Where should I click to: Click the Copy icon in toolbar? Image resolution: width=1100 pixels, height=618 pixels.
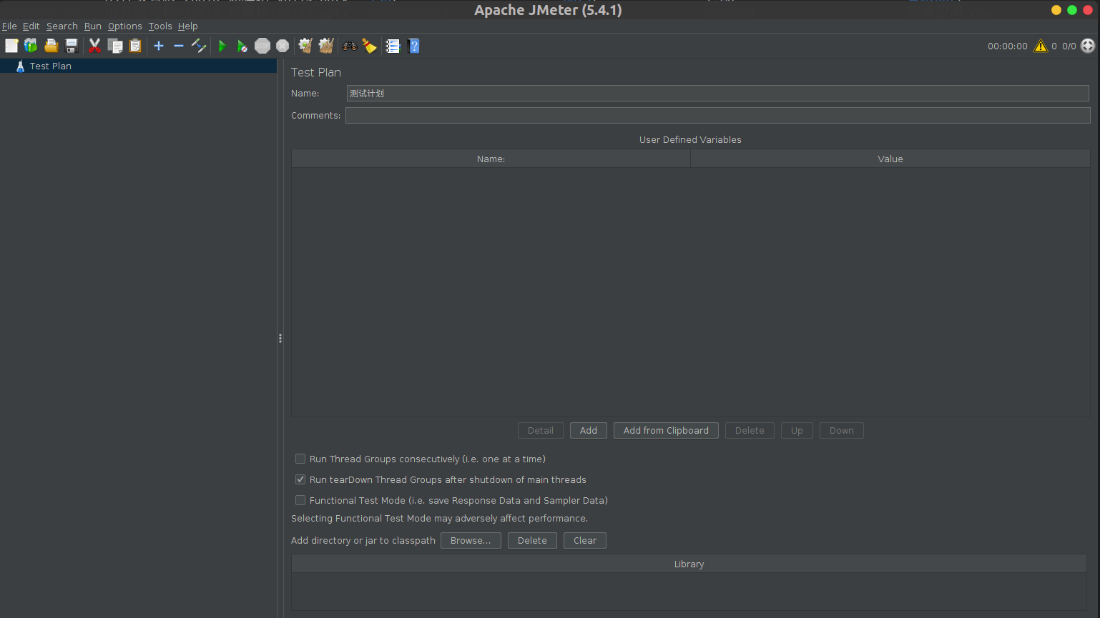[x=115, y=46]
